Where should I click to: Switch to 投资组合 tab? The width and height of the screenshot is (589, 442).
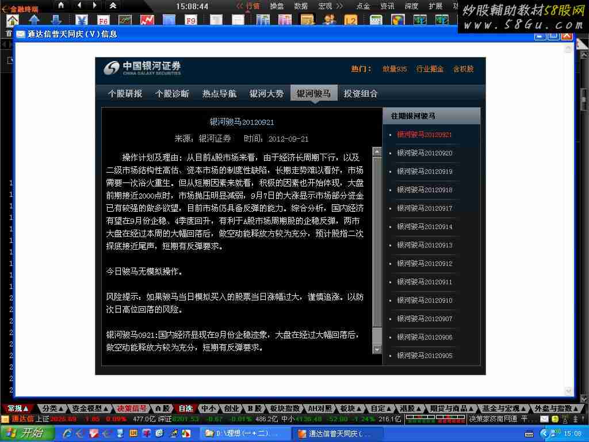(361, 93)
